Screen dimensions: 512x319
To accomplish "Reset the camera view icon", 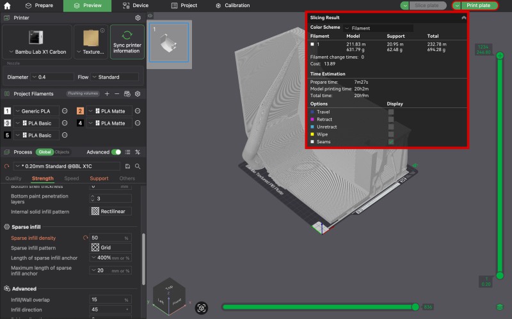I will coord(202,308).
